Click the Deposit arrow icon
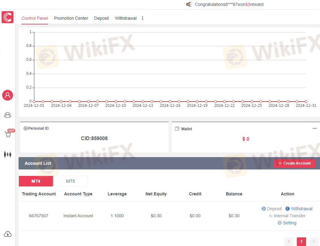Image resolution: width=320 pixels, height=246 pixels. pos(264,209)
